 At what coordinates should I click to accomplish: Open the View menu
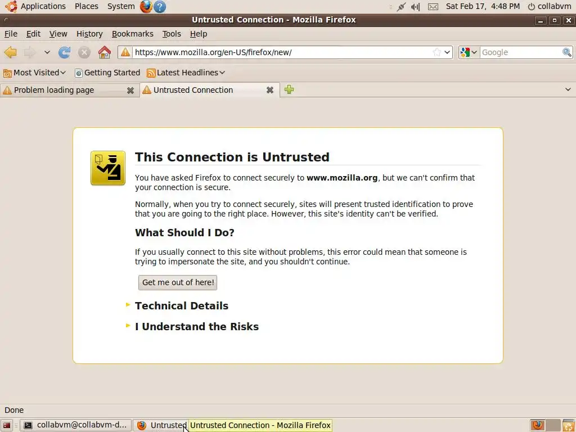point(58,34)
